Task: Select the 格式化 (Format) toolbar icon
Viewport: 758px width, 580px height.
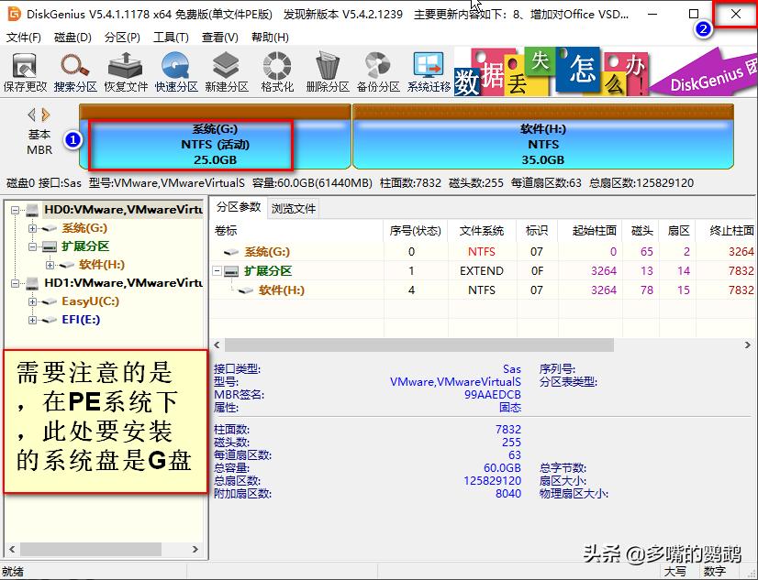Action: pos(276,71)
